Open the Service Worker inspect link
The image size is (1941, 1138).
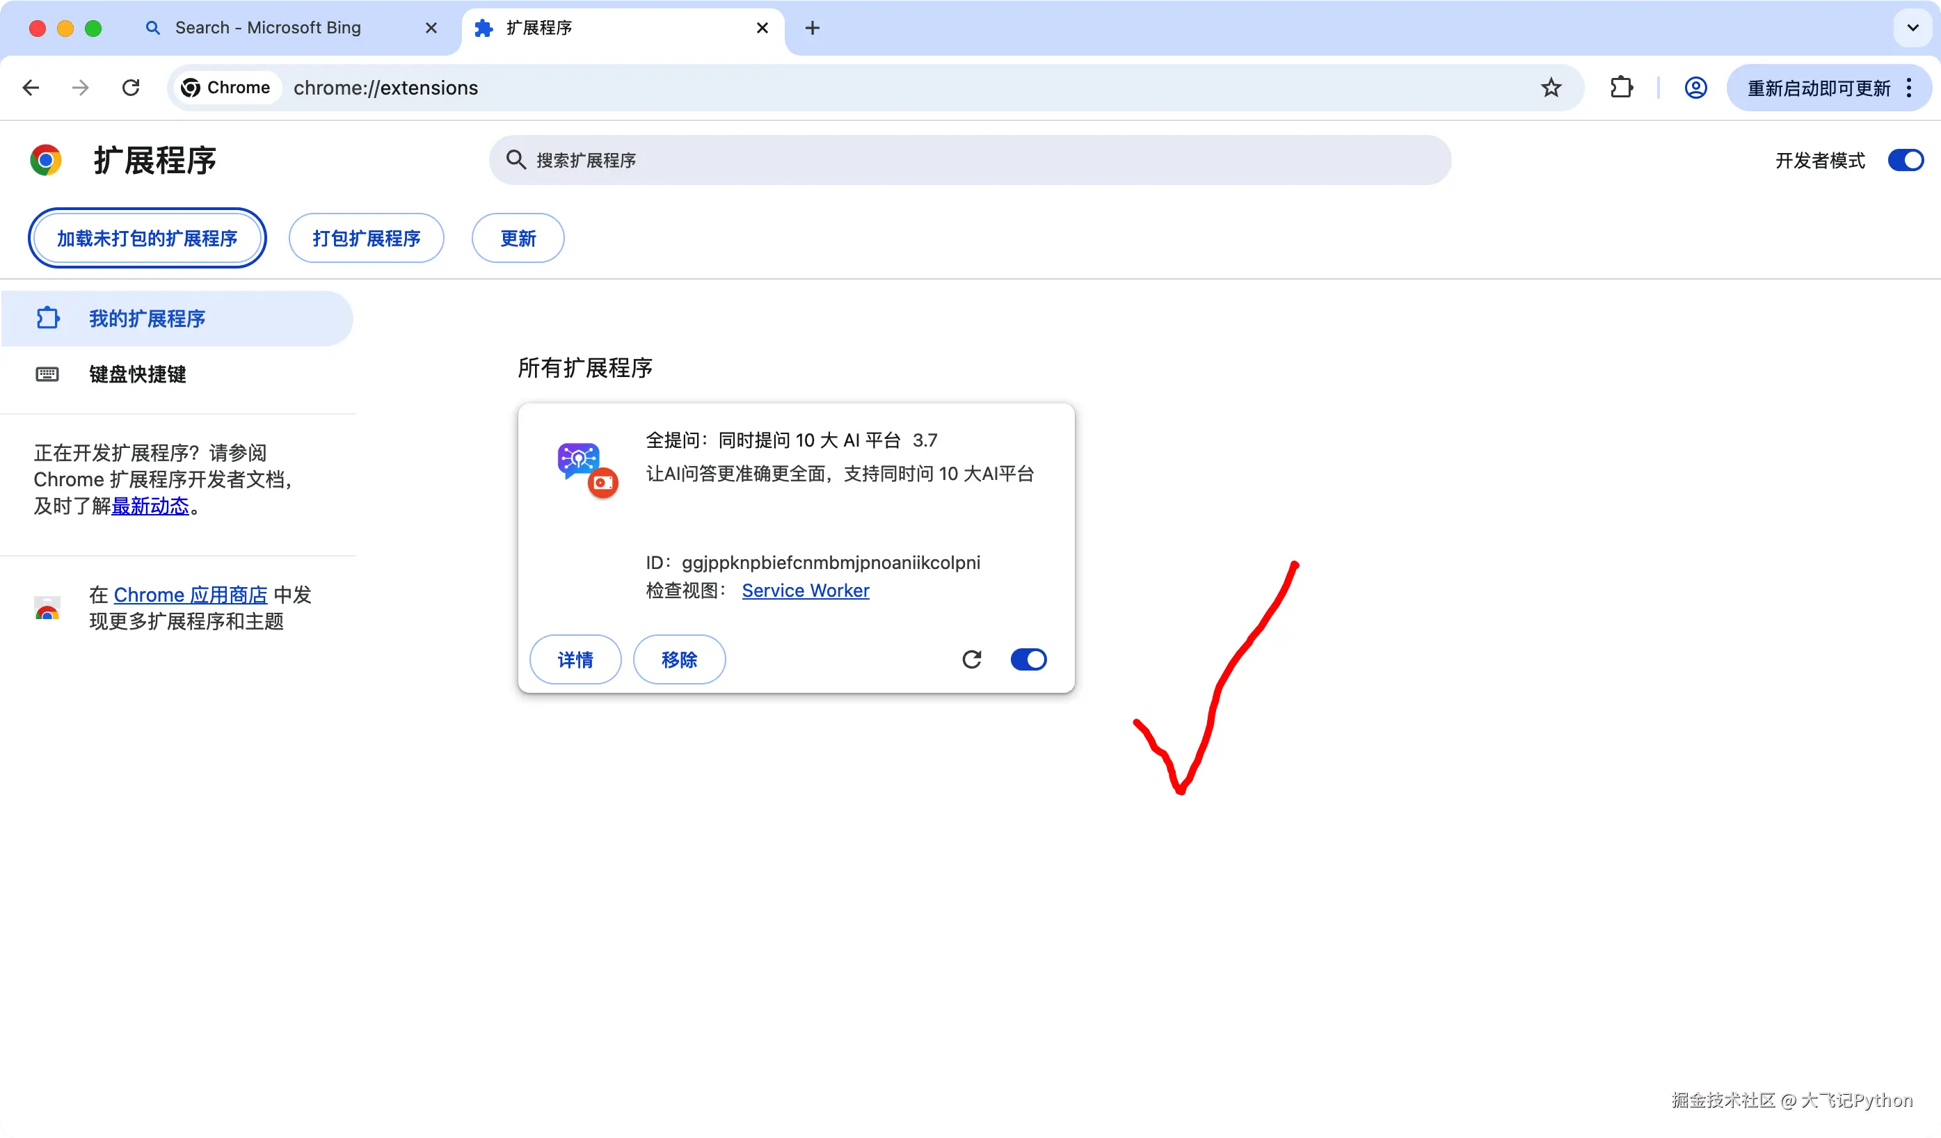[x=805, y=591]
